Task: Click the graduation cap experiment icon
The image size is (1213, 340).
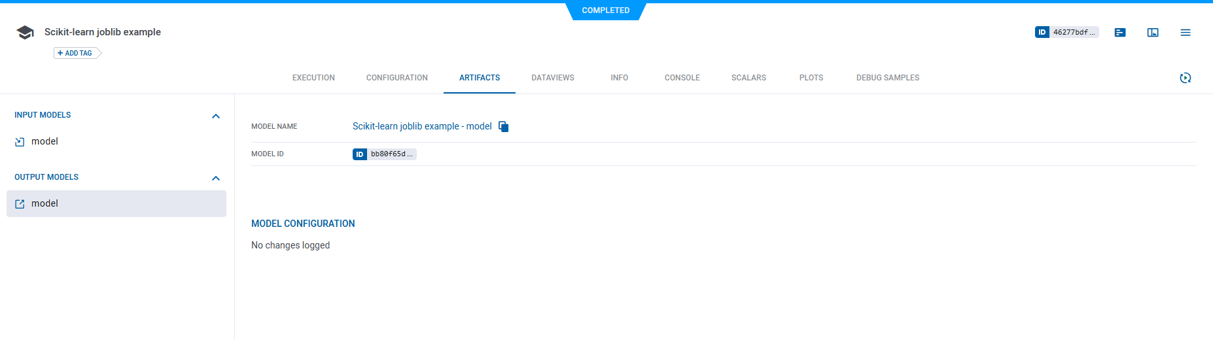Action: click(25, 33)
